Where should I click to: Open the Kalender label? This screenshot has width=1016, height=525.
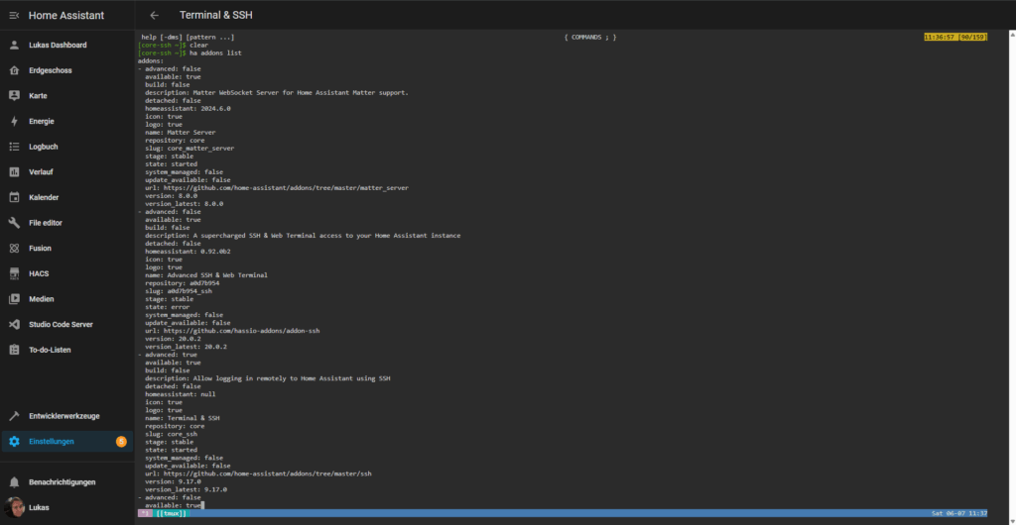[44, 197]
